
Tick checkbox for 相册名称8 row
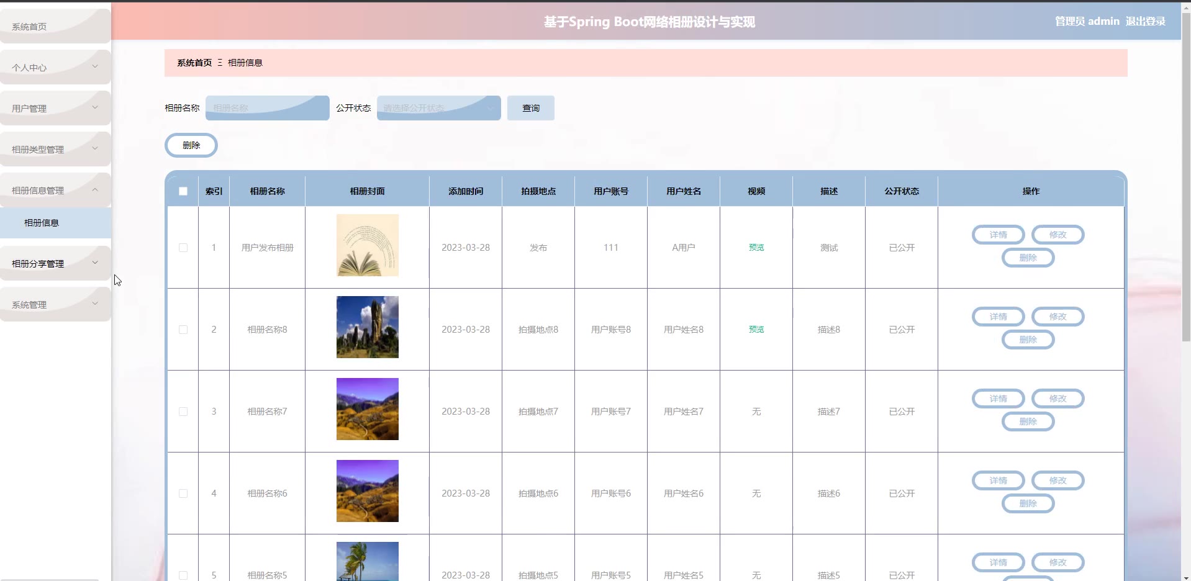[x=183, y=330]
